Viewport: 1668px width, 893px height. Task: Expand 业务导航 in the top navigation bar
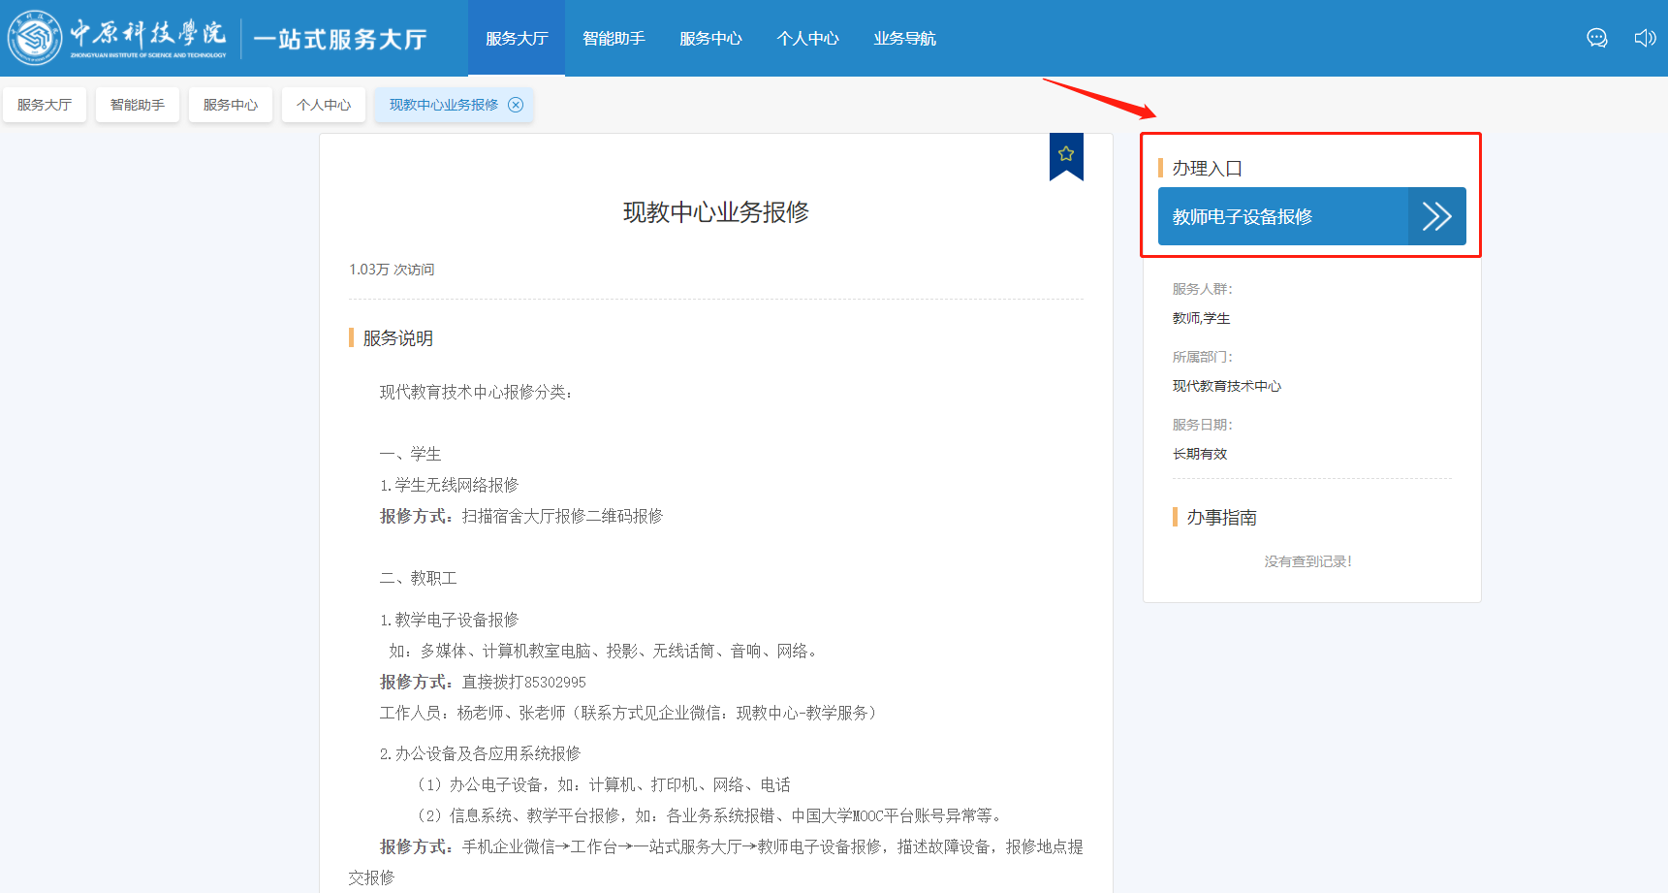[904, 39]
